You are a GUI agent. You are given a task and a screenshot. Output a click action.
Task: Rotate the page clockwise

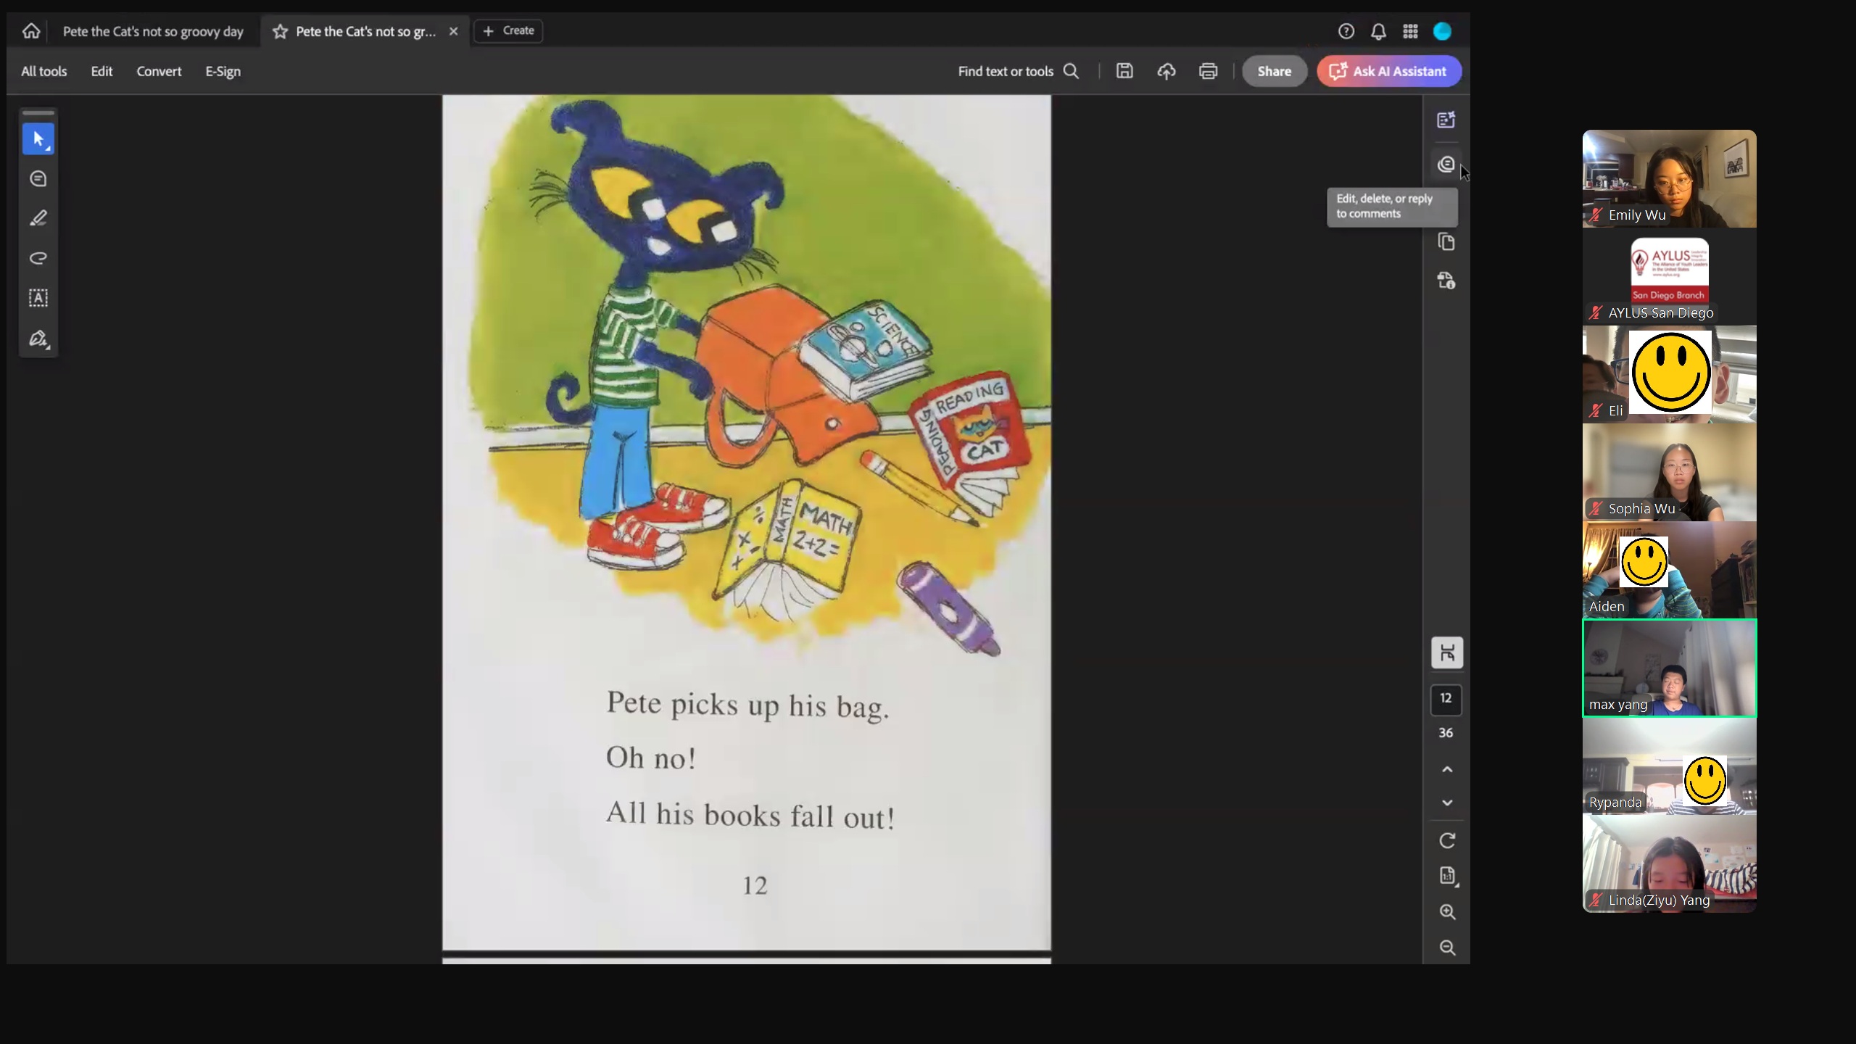[1447, 841]
